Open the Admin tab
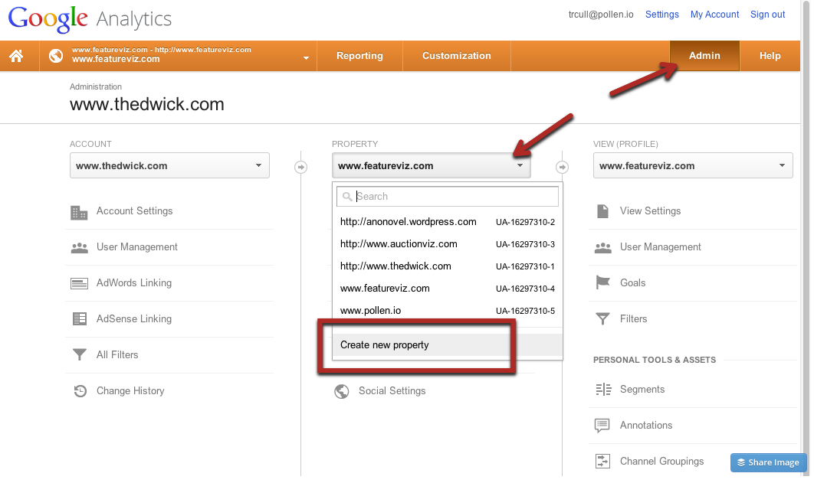 click(704, 55)
